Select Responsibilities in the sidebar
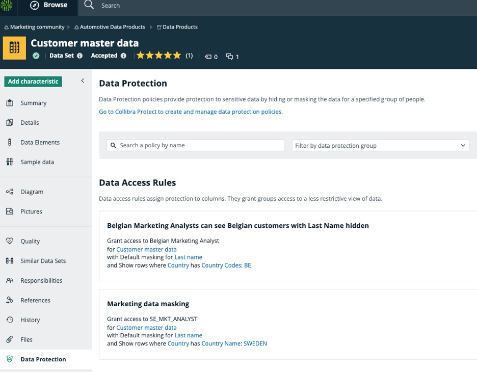The width and height of the screenshot is (477, 372). click(41, 281)
